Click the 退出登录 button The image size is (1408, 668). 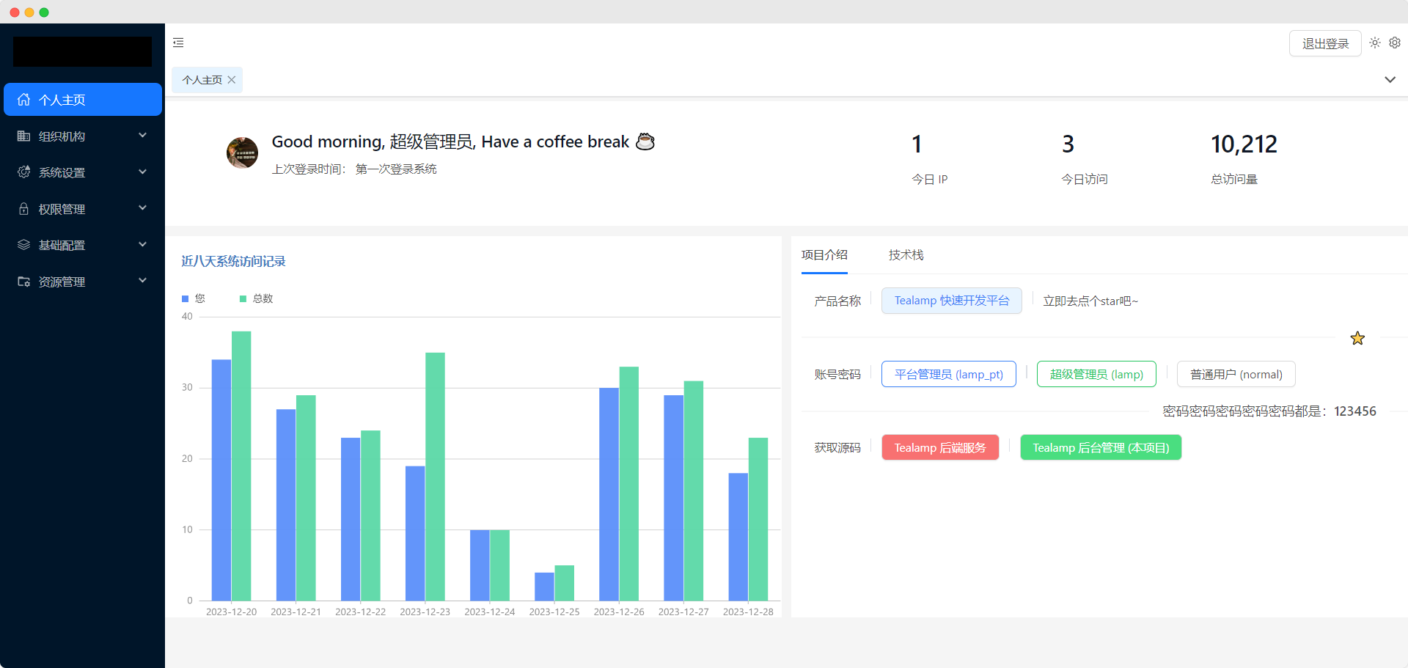[1324, 44]
